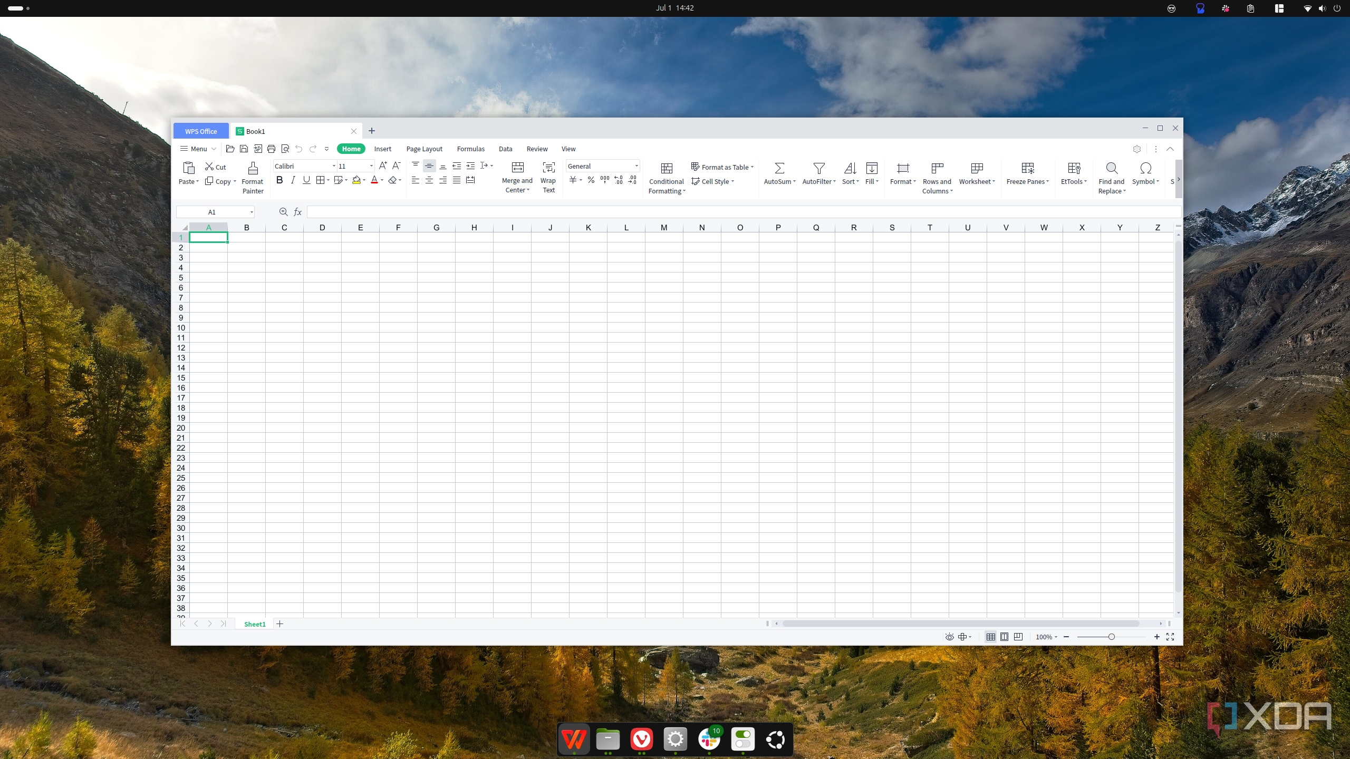Screen dimensions: 1350x759
Task: Click the Sort A-Z icon
Action: click(x=850, y=168)
